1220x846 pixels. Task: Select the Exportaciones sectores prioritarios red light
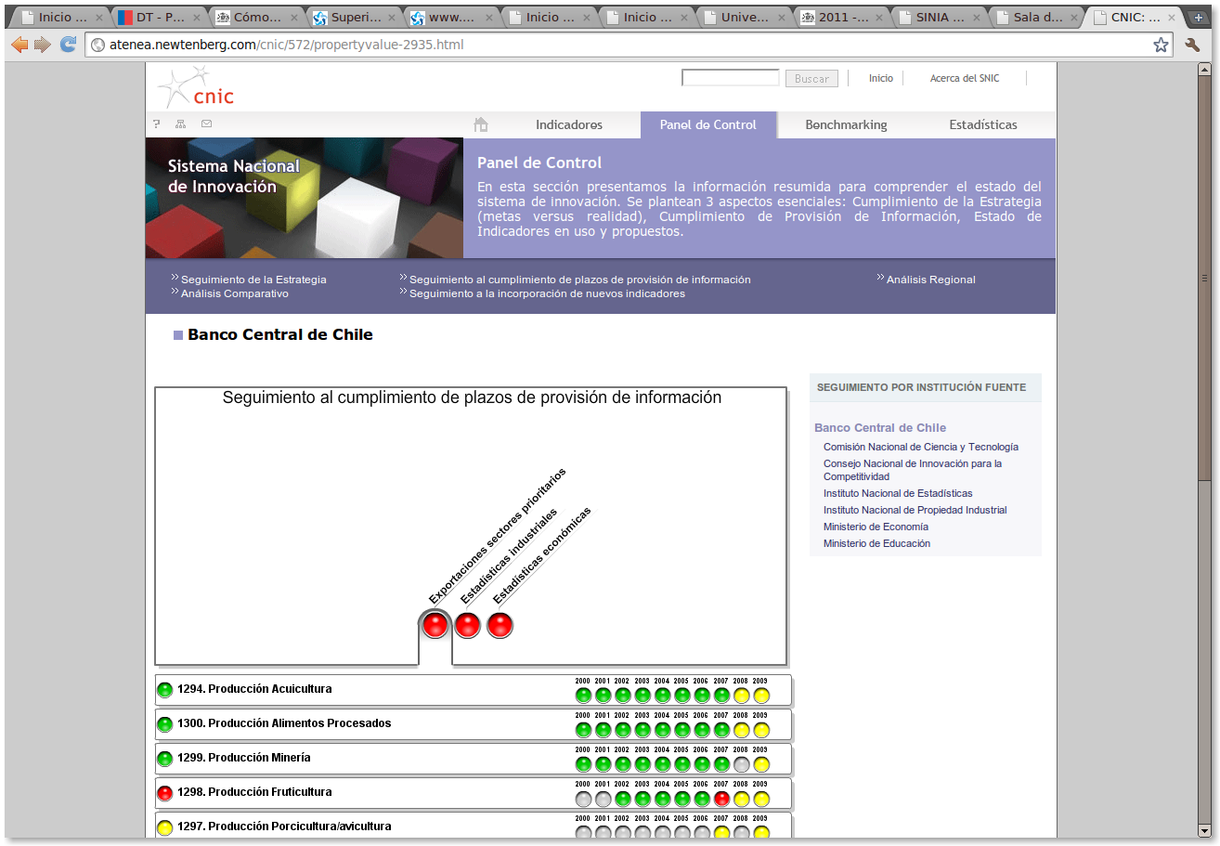tap(435, 625)
